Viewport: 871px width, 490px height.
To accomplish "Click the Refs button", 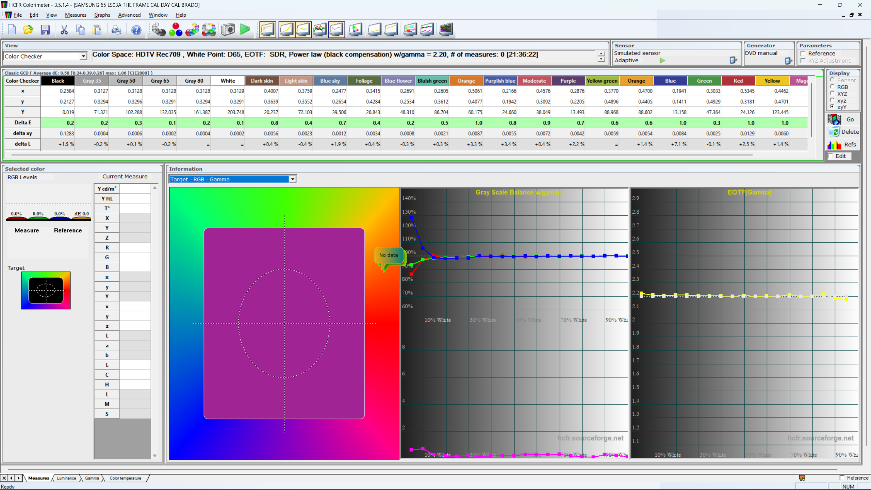I will pyautogui.click(x=843, y=145).
